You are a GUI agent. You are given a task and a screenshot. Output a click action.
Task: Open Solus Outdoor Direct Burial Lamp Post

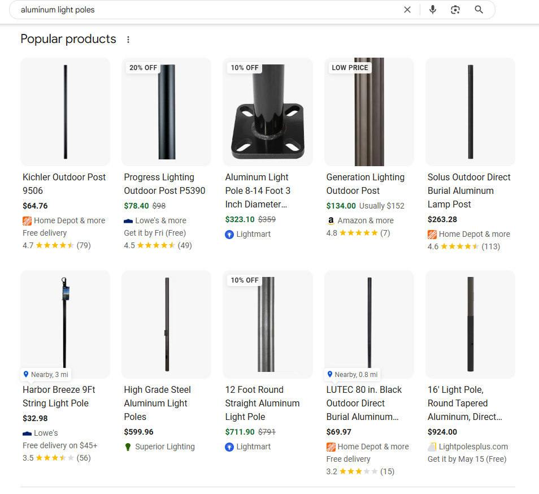tap(469, 190)
